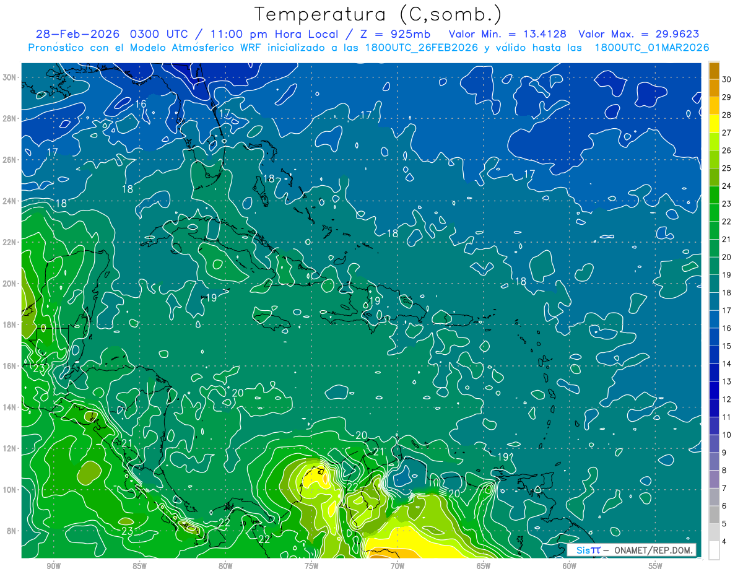Click the colorbar legend value "30"

point(726,79)
